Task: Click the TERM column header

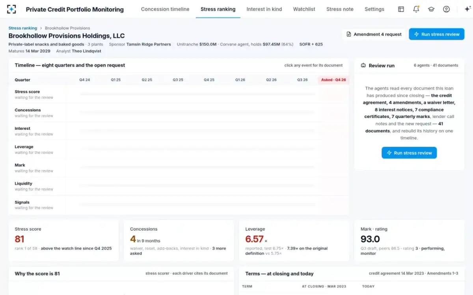Action: (x=247, y=286)
